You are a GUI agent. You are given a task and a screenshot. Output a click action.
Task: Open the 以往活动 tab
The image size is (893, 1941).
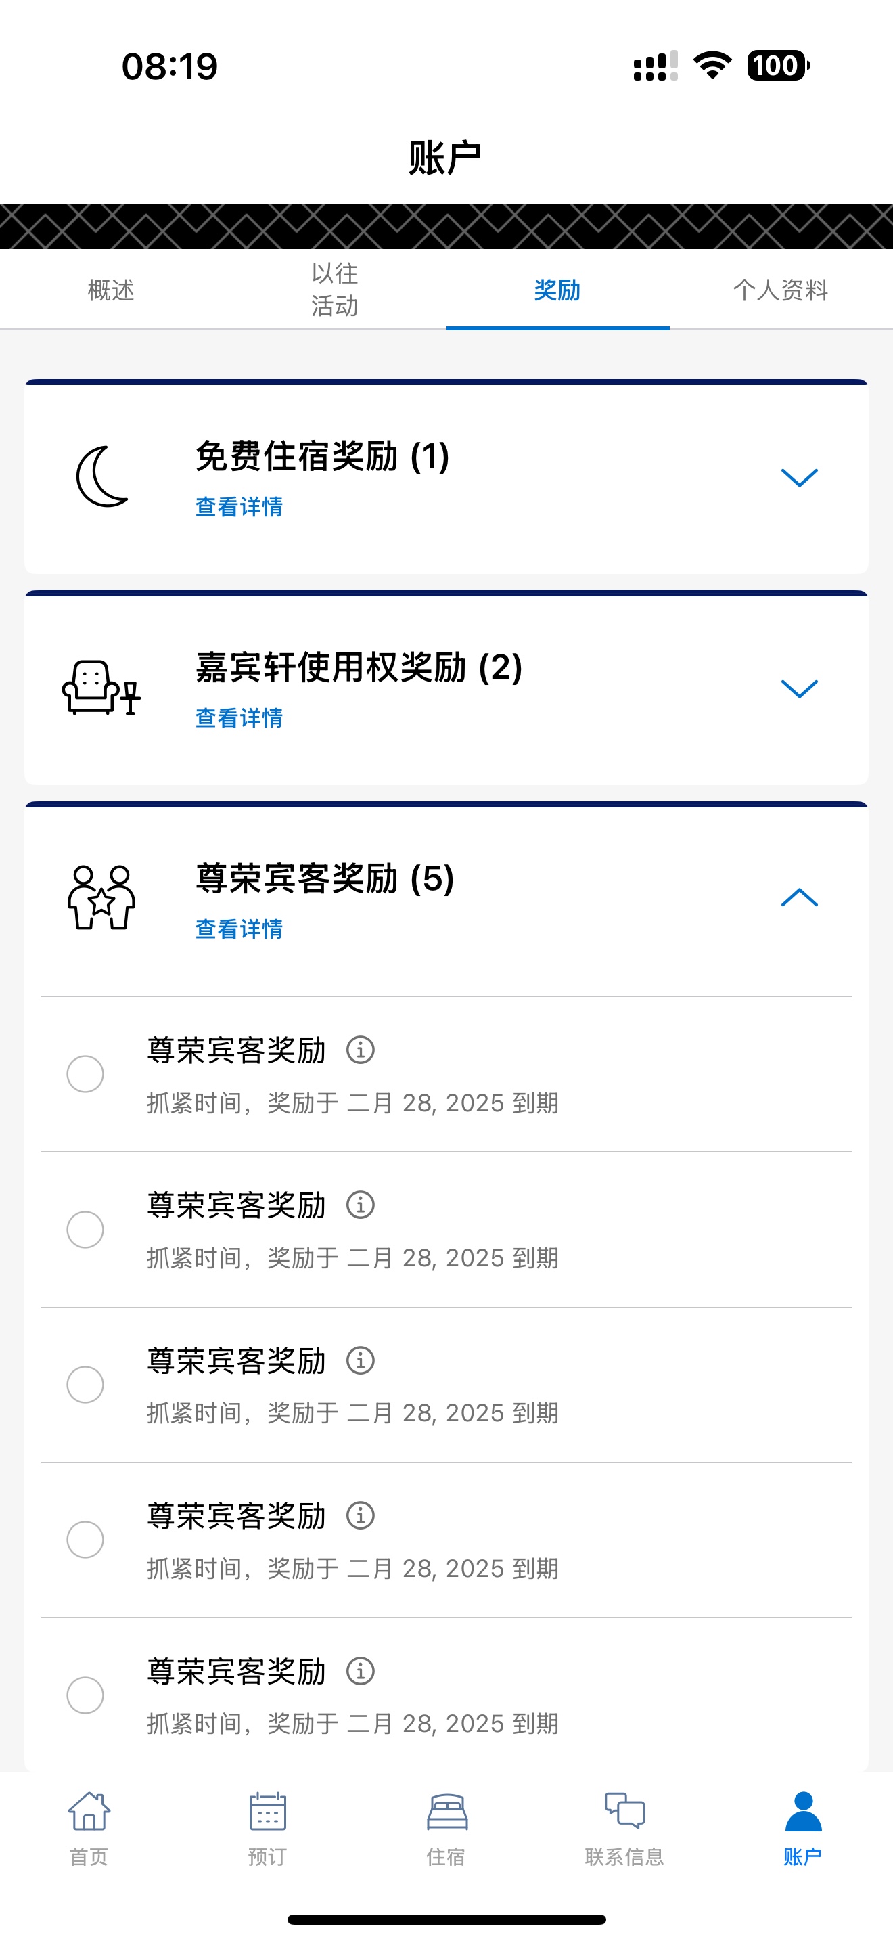click(x=334, y=290)
